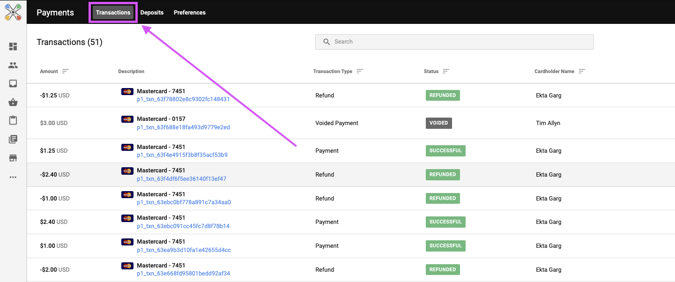
Task: Click REFUNDED badge in the -$1.25 row
Action: tap(443, 96)
